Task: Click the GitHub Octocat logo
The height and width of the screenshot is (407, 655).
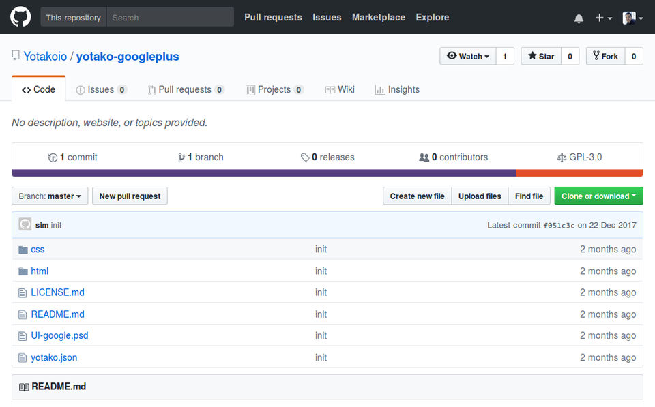Action: click(20, 17)
